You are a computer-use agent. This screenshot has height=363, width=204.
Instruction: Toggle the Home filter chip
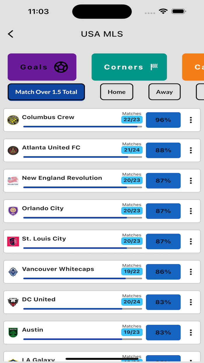[x=117, y=92]
